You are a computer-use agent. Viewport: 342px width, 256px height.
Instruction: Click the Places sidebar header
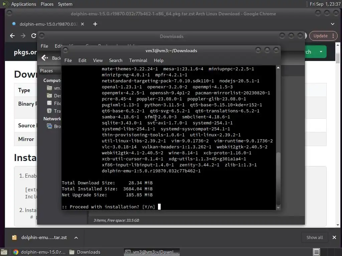click(x=49, y=71)
